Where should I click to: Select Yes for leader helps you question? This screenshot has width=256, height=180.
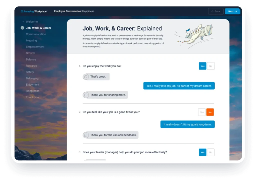[x=202, y=152]
